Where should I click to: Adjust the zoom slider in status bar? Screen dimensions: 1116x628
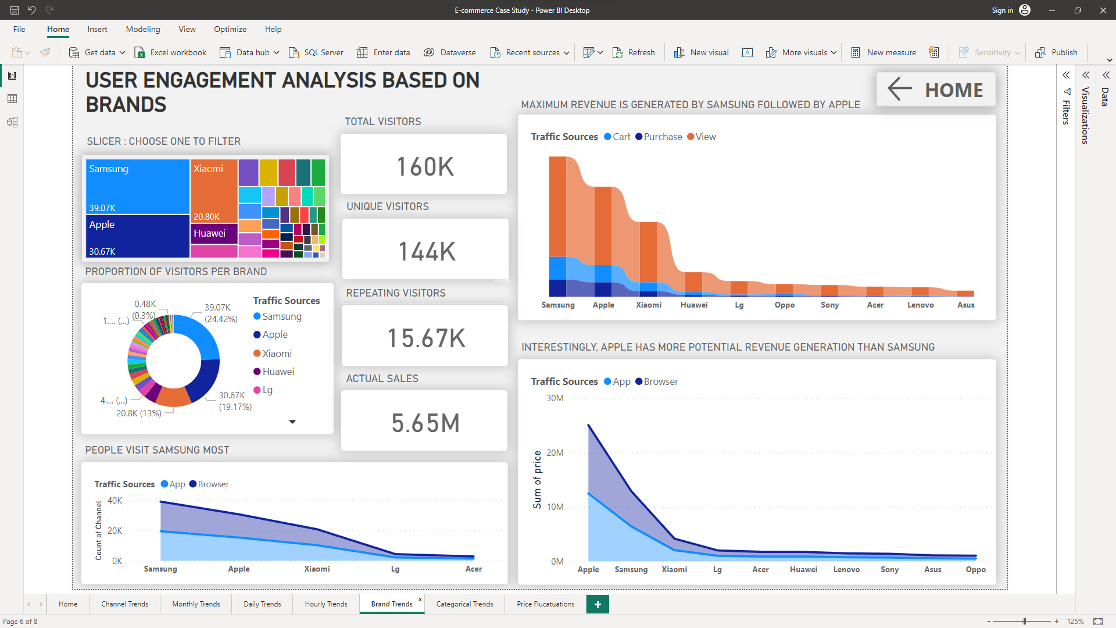point(1024,621)
